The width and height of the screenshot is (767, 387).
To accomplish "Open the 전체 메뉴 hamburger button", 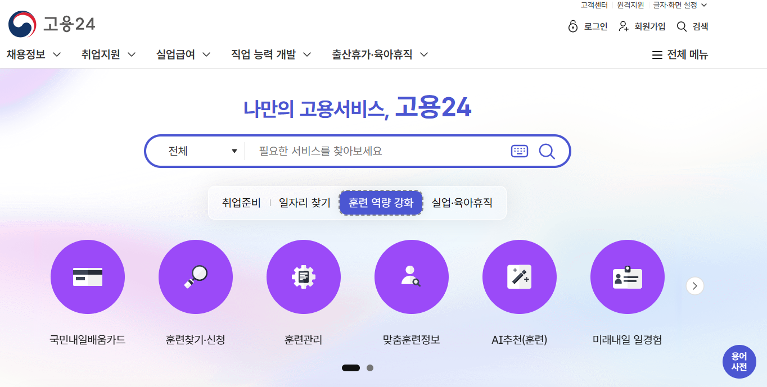I will coord(680,55).
